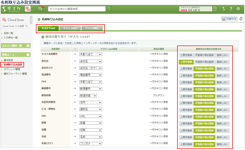The height and width of the screenshot is (150, 245).
Task: Open the サスケ名刺番号 row dropdown
Action: coord(91,54)
